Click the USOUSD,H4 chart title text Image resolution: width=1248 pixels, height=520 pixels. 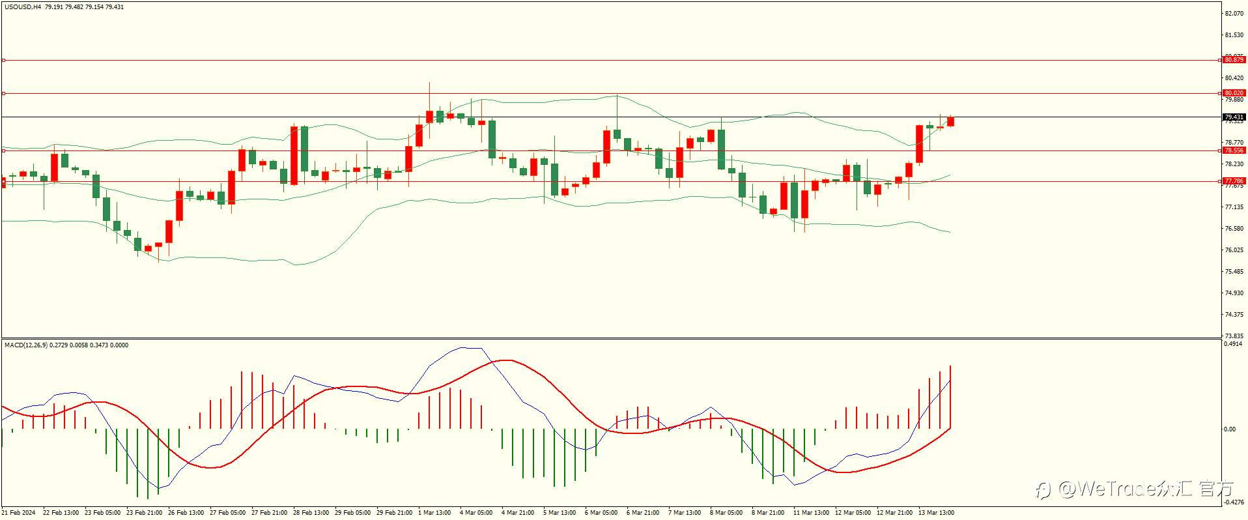pyautogui.click(x=23, y=7)
